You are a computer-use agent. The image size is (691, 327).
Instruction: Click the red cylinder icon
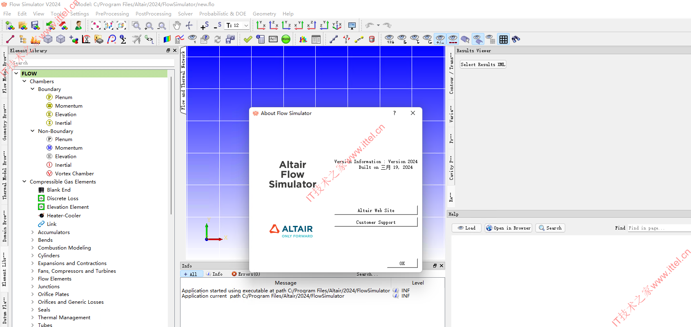[372, 39]
